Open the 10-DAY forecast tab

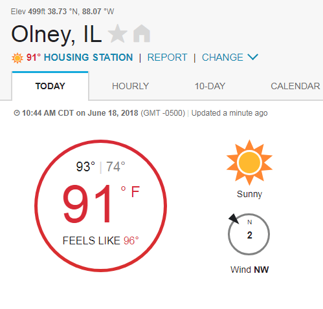(x=210, y=86)
